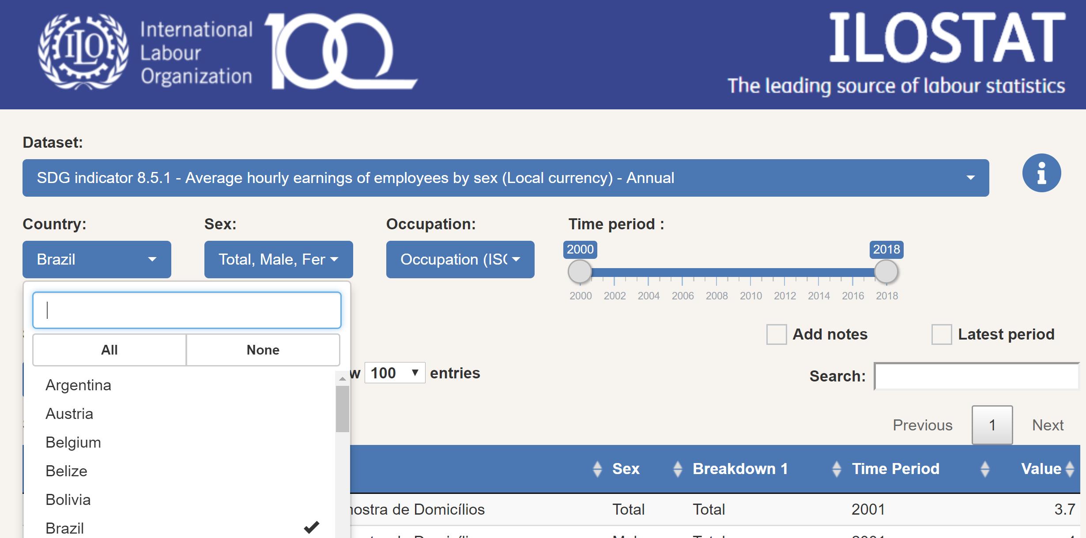Select Argentina from the country list
Screen dimensions: 1086x538
click(x=79, y=385)
